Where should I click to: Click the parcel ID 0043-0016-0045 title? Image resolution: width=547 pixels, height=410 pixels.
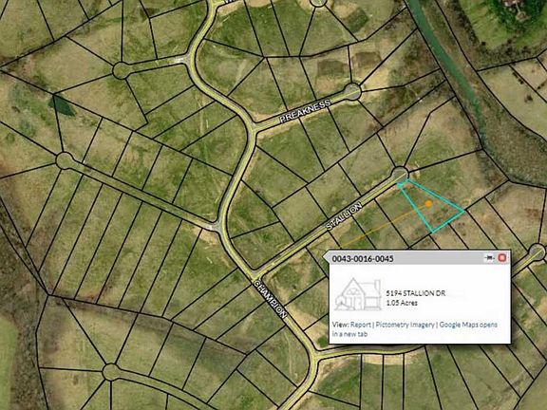(363, 259)
